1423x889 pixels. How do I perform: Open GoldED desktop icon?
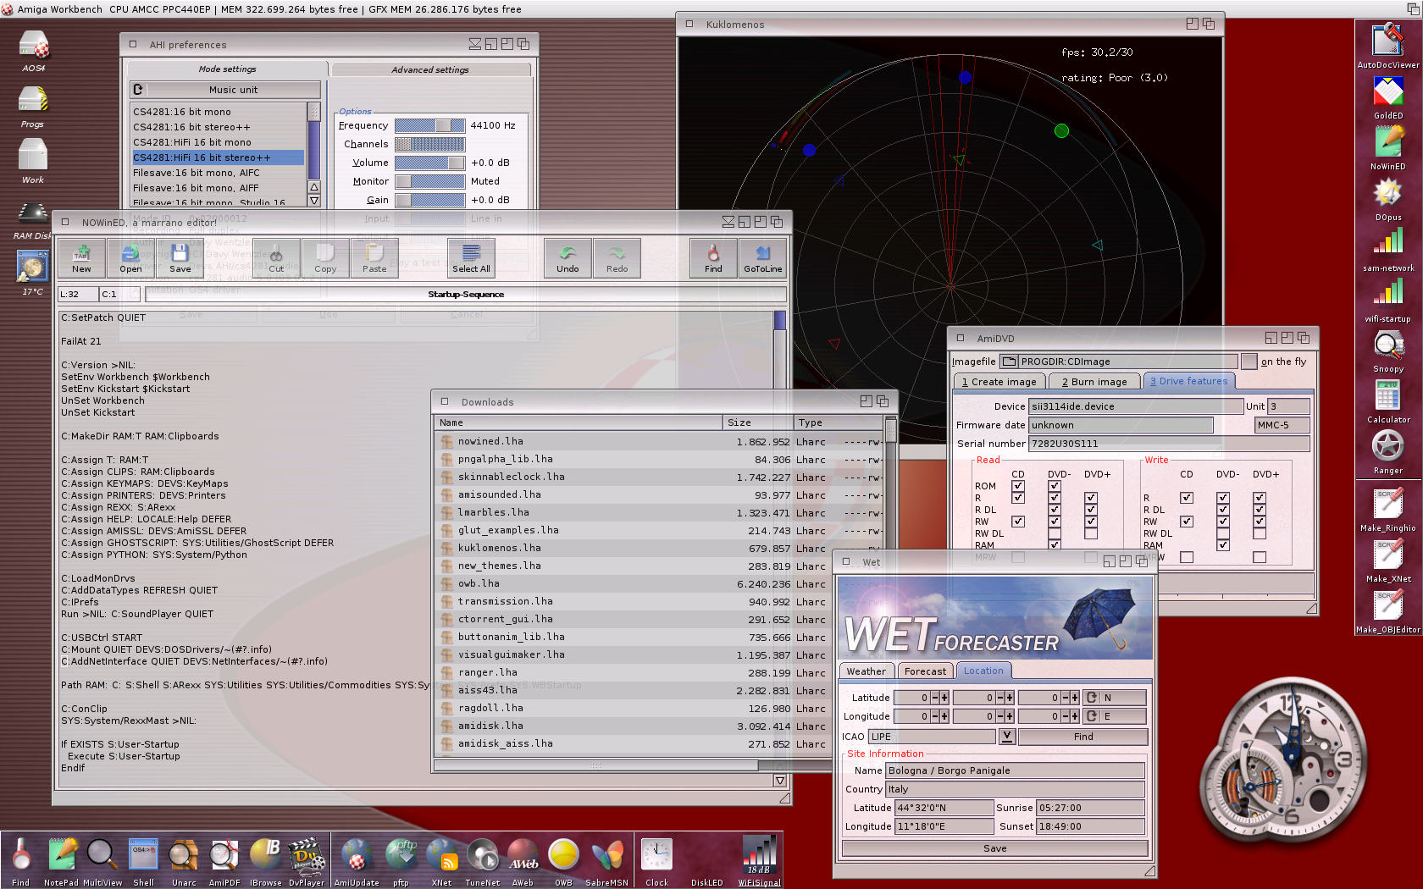[x=1387, y=97]
